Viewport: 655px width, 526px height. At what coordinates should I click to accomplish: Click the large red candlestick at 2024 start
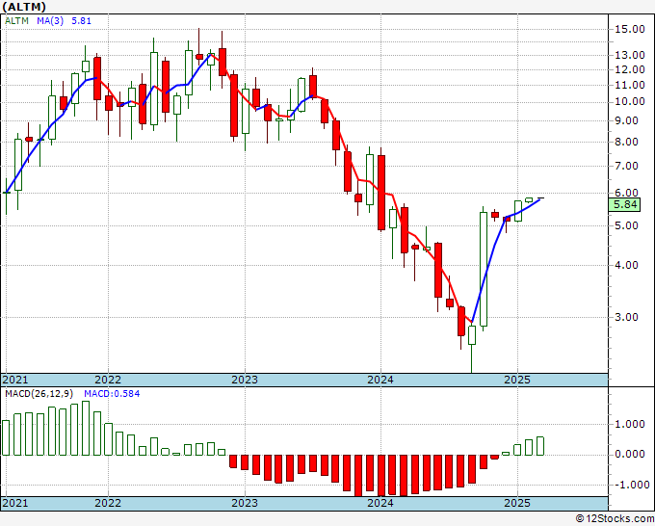click(x=381, y=193)
